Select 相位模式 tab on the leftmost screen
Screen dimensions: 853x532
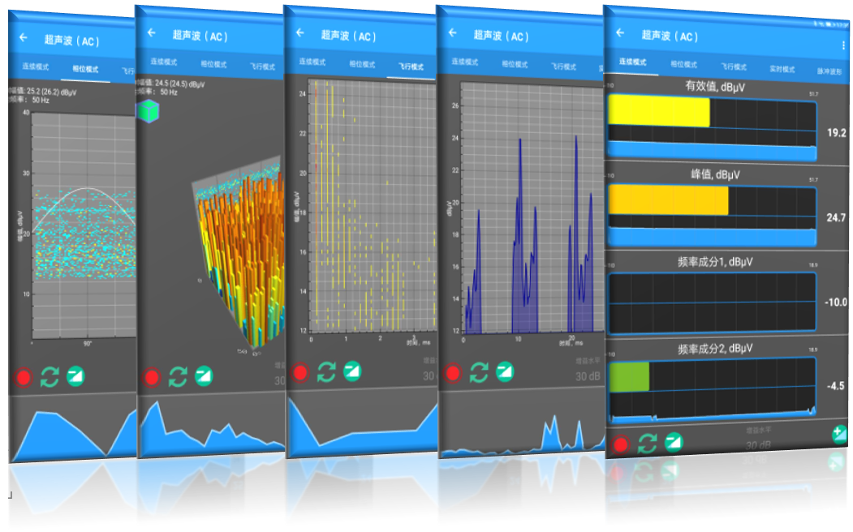pyautogui.click(x=85, y=70)
